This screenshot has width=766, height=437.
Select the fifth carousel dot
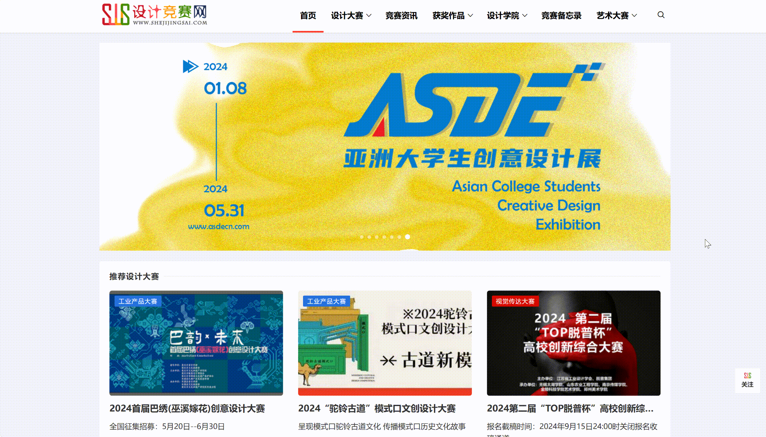tap(392, 237)
